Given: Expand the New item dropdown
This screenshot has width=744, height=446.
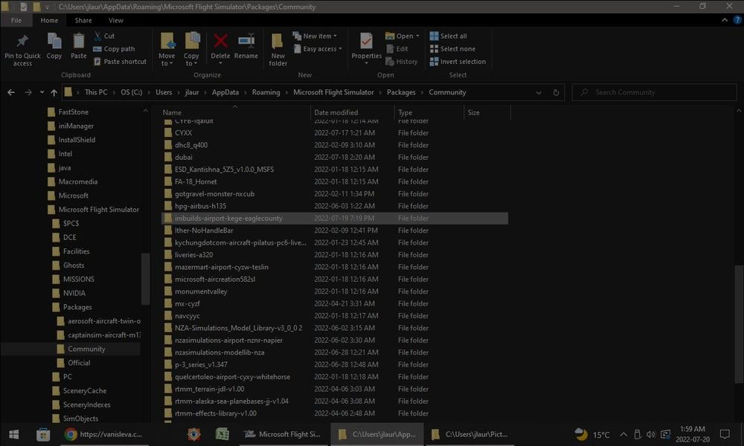Looking at the screenshot, I should 320,36.
